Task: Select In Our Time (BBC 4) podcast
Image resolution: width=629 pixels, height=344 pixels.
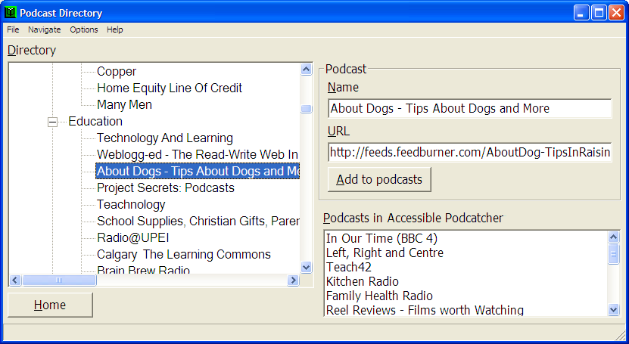Action: pos(381,238)
